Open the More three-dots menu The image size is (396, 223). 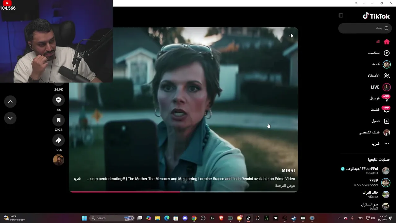(386, 144)
